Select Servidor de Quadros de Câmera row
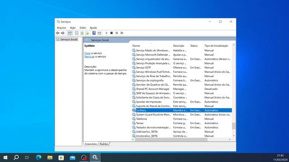This screenshot has width=289, height=162. click(182, 85)
